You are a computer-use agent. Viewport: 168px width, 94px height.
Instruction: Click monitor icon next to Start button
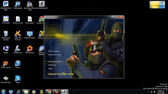(11, 92)
